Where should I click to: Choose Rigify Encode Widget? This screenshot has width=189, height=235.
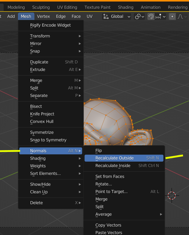click(51, 25)
